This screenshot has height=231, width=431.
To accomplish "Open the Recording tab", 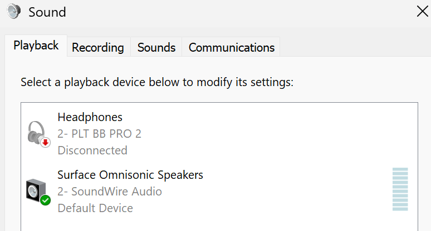I will point(98,48).
